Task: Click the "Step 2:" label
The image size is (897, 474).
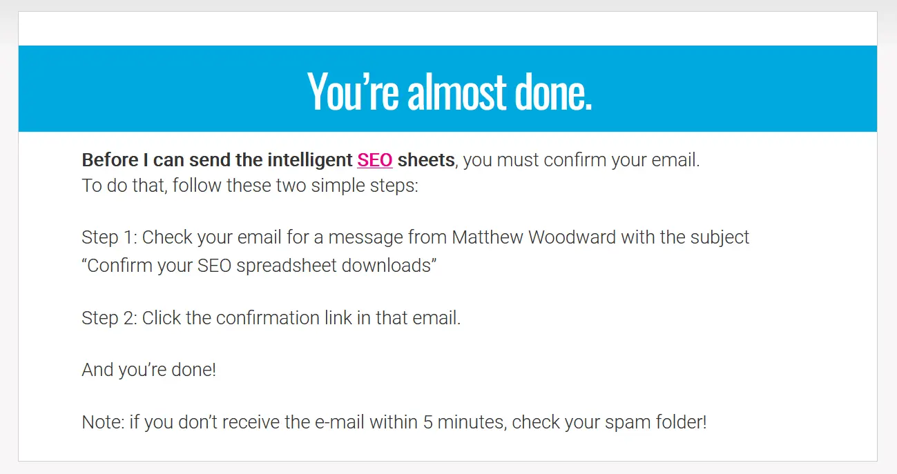Action: click(x=109, y=318)
